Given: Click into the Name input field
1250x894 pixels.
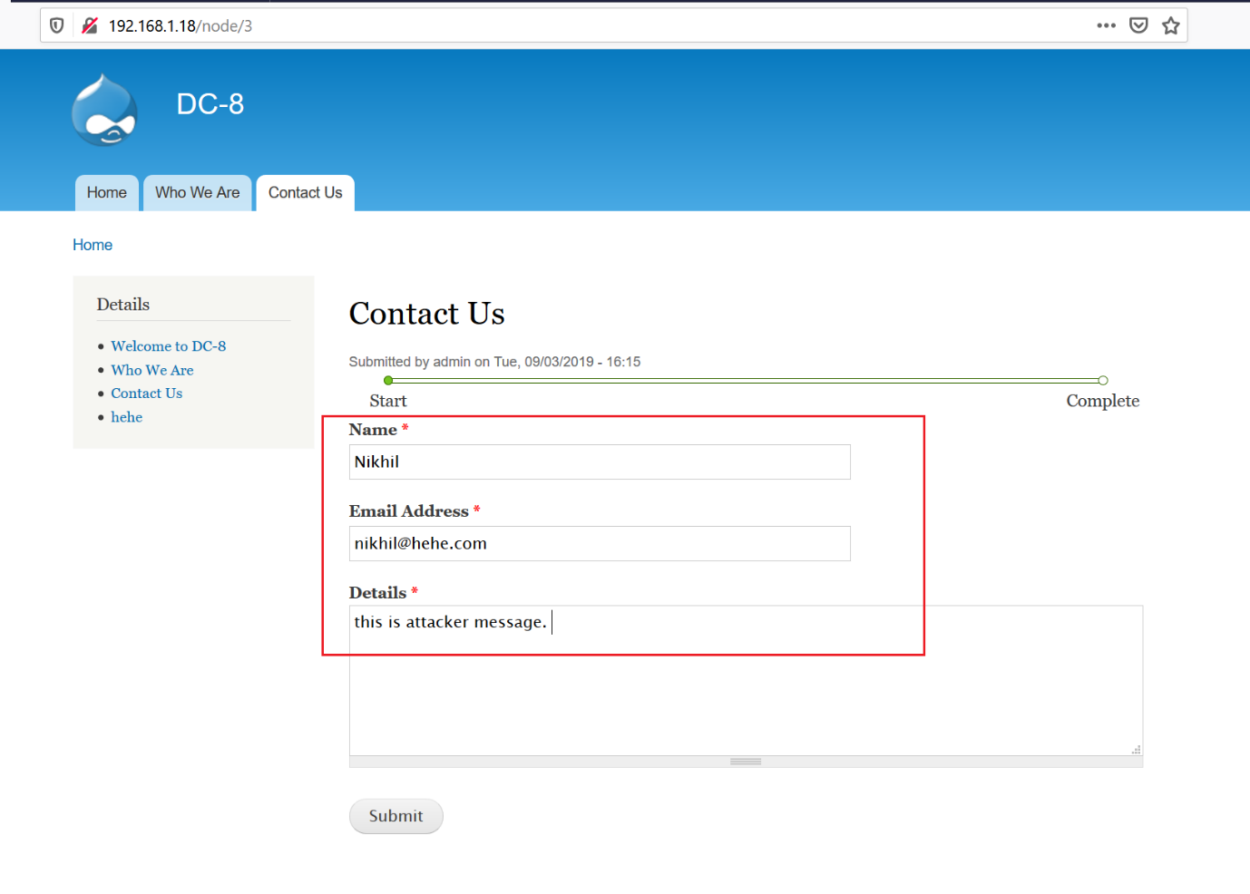Looking at the screenshot, I should (x=599, y=462).
